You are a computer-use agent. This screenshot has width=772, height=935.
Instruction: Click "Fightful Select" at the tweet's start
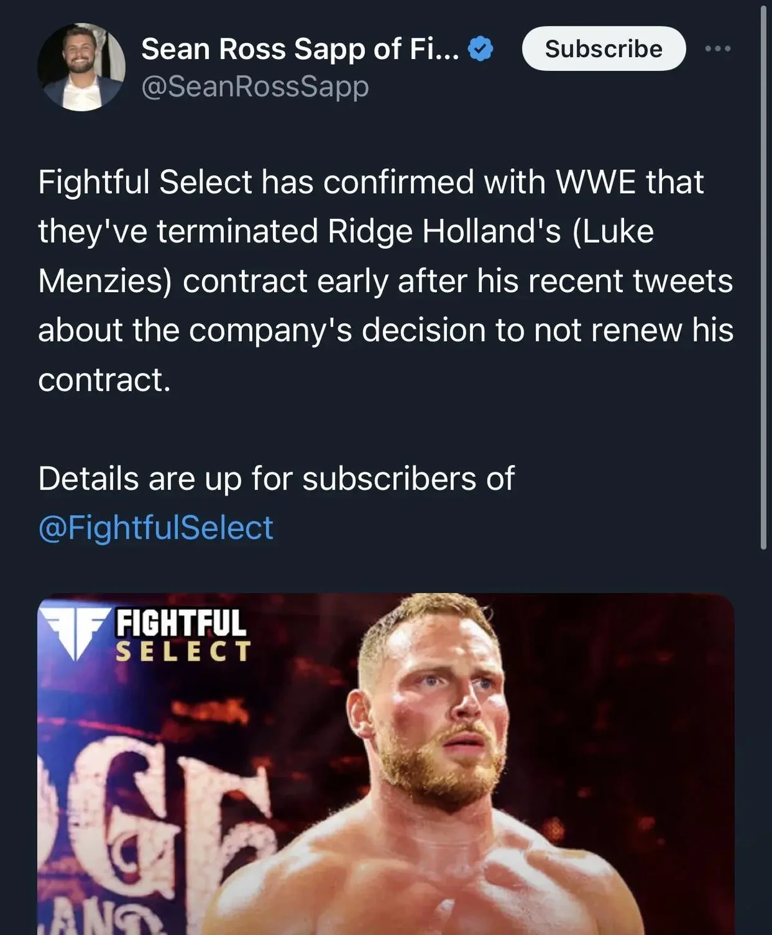tap(145, 182)
